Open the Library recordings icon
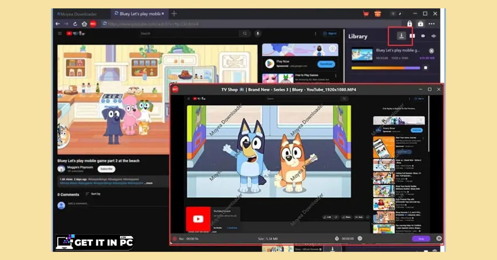Viewport: 497px width, 260px height. click(423, 36)
